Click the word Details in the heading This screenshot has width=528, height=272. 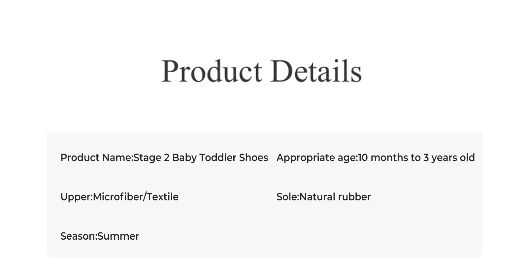pos(316,71)
